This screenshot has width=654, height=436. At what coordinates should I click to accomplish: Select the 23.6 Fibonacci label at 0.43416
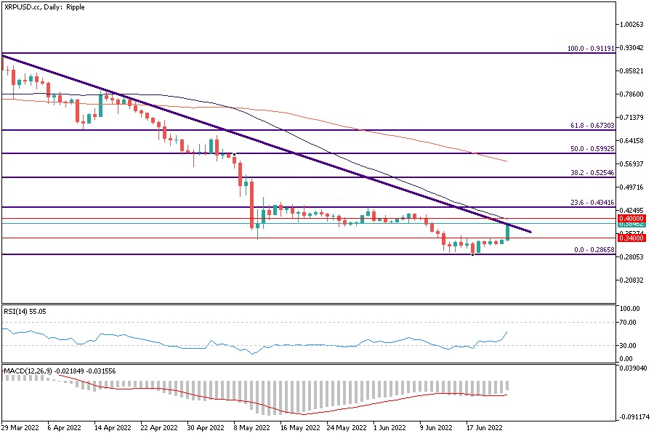click(592, 202)
